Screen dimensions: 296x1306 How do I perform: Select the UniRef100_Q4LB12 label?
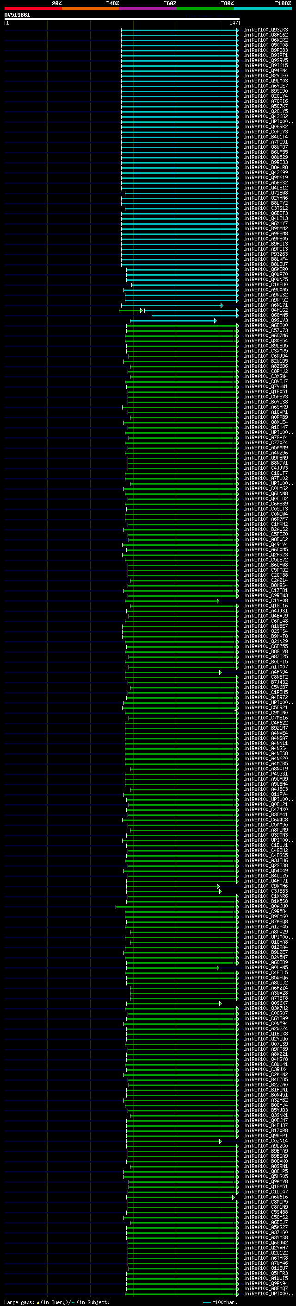(265, 188)
